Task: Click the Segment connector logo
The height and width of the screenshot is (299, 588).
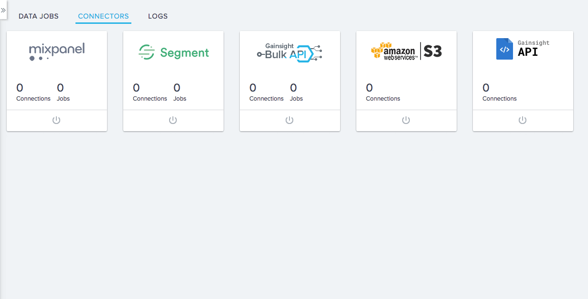Action: pyautogui.click(x=173, y=52)
